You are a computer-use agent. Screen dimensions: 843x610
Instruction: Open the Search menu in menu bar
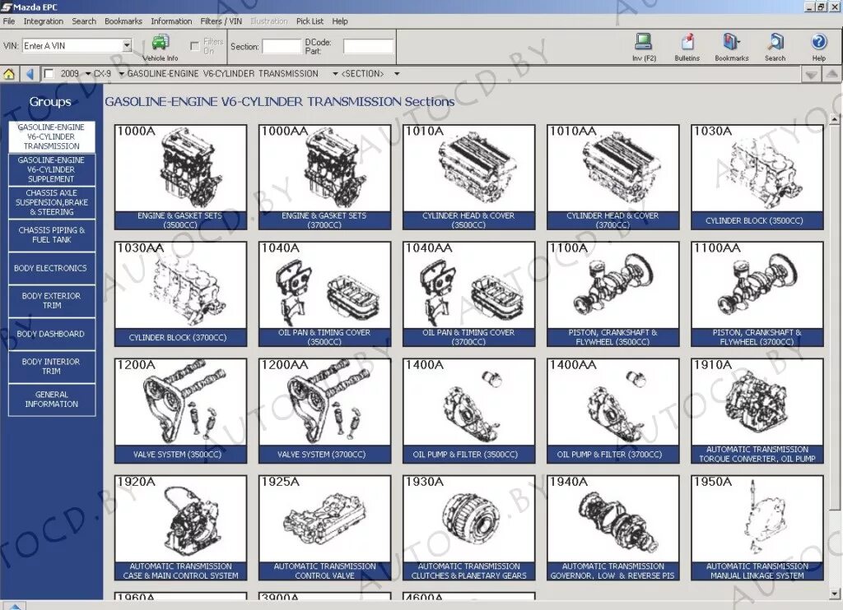pos(84,21)
